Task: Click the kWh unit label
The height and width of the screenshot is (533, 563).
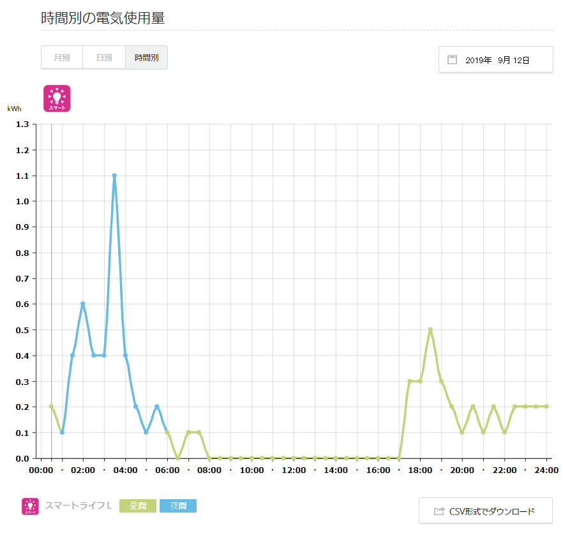Action: point(14,109)
